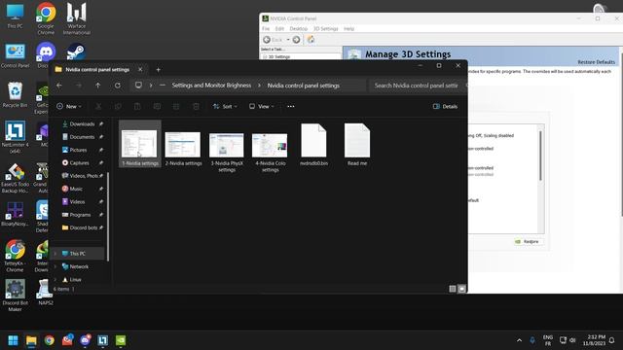The width and height of the screenshot is (623, 350).
Task: Switch to details list view icon
Action: [x=452, y=289]
